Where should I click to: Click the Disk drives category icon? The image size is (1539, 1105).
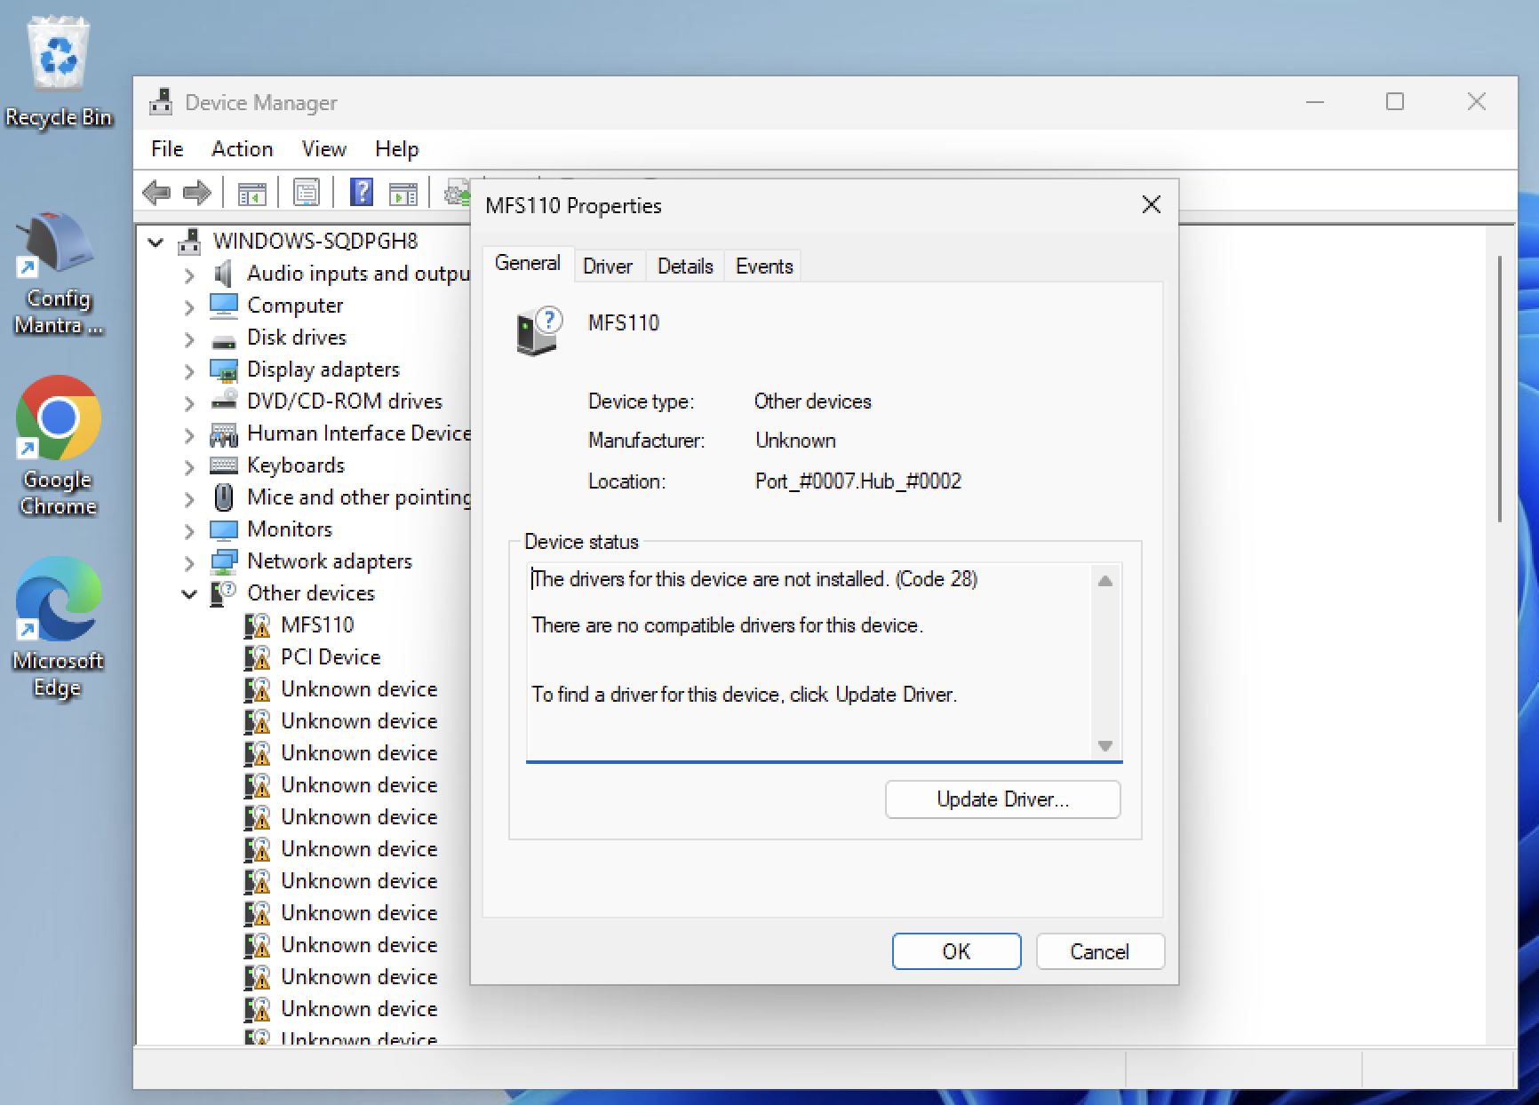coord(224,339)
